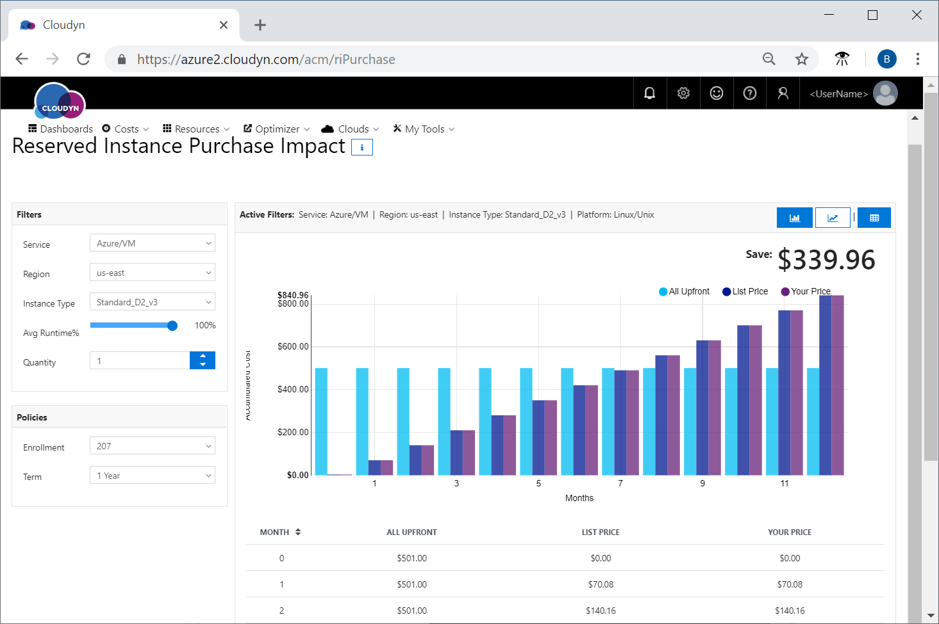Open the Instance Type dropdown

(153, 302)
